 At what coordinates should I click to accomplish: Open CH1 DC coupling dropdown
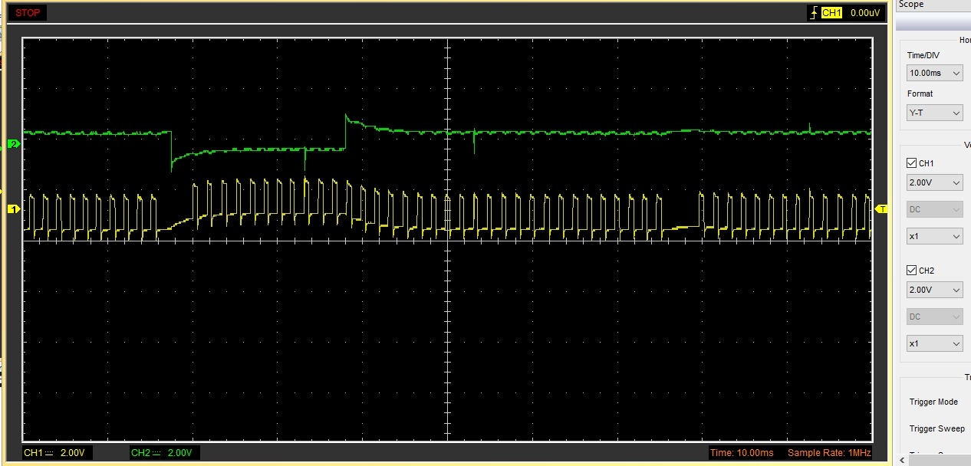(x=934, y=209)
